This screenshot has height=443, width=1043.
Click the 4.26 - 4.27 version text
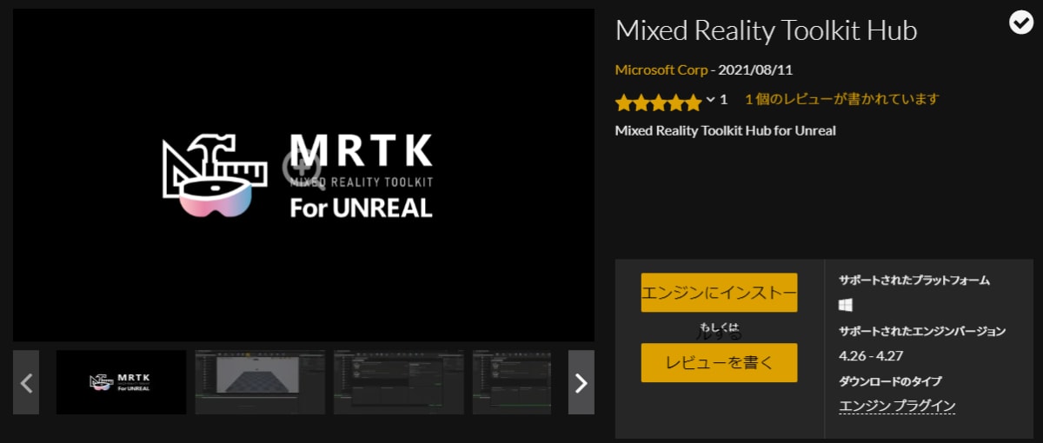point(872,356)
